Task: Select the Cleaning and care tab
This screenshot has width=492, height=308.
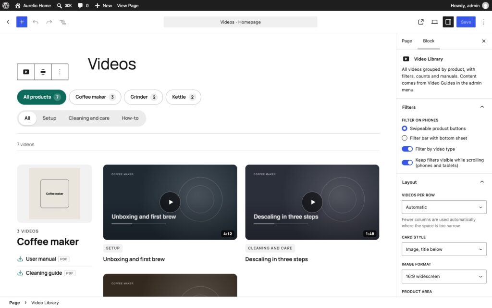Action: 89,118
